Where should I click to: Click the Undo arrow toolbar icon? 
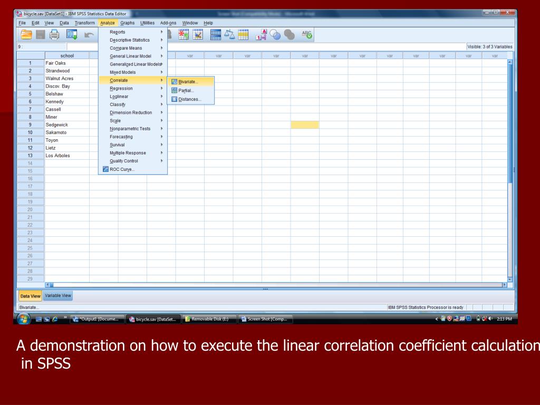click(x=89, y=34)
